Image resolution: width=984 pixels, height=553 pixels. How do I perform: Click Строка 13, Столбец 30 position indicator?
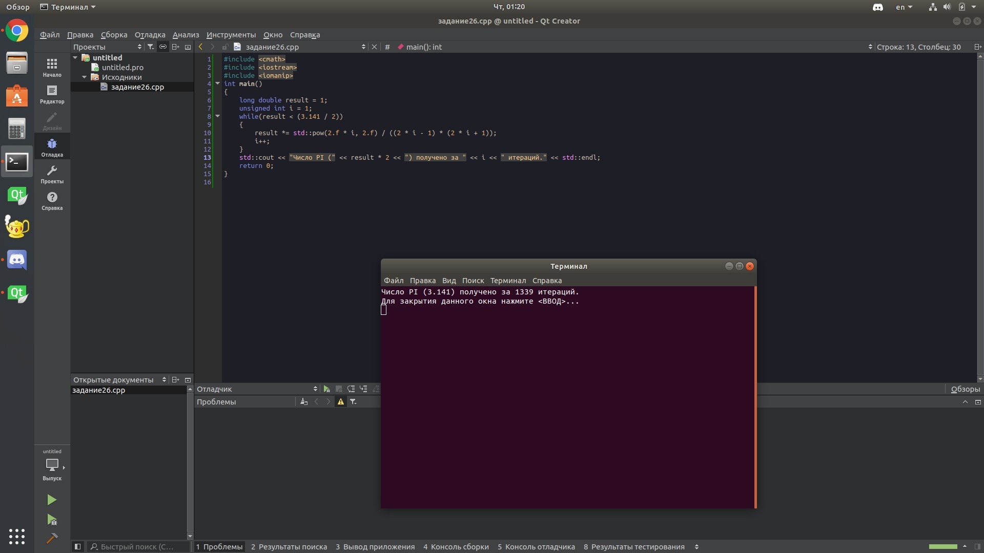click(x=918, y=47)
